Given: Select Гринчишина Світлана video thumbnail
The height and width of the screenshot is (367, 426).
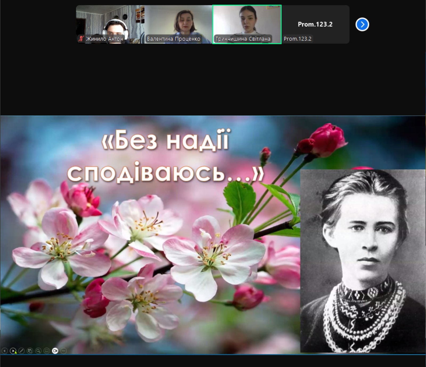Looking at the screenshot, I should point(247,24).
